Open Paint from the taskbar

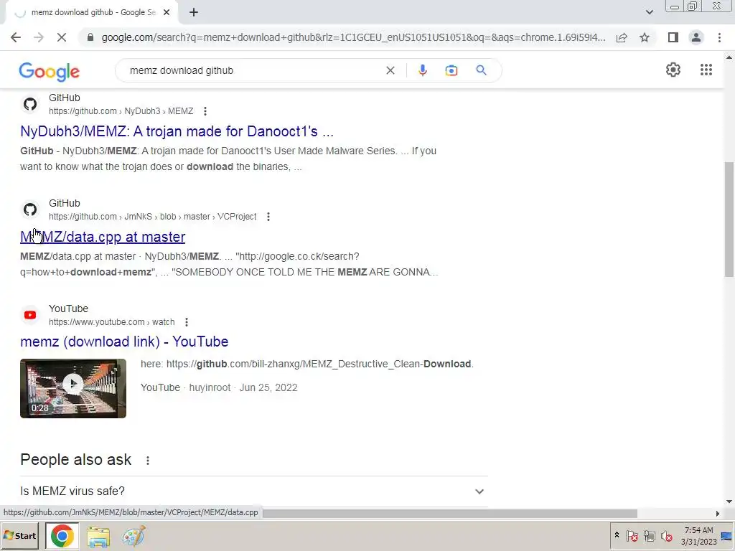click(134, 537)
